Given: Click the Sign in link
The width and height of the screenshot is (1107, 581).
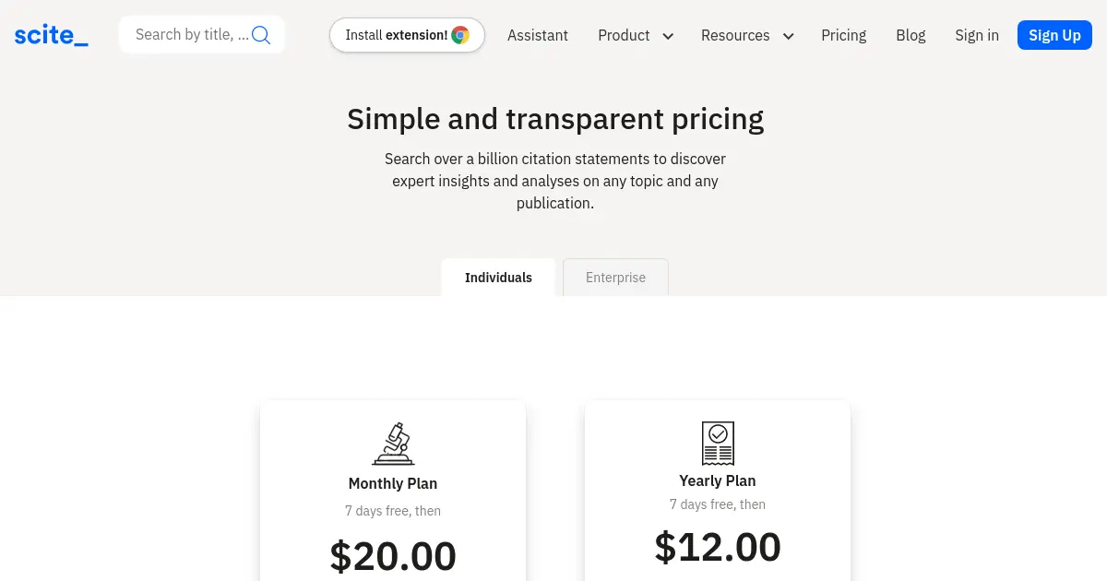Looking at the screenshot, I should click(977, 35).
